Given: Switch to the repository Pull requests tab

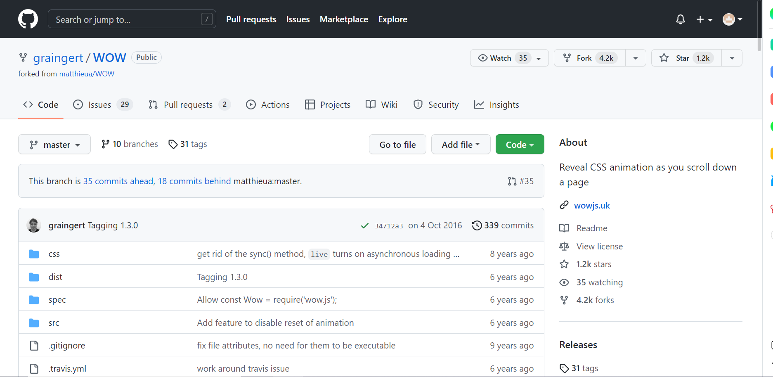Looking at the screenshot, I should (189, 105).
